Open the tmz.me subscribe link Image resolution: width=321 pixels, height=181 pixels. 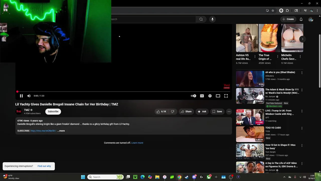43,131
